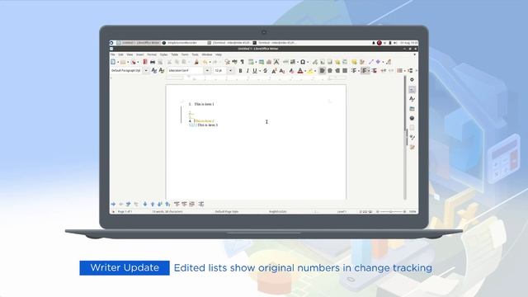Viewport: 528px width, 297px height.
Task: Move the list item up with the up arrow
Action: click(153, 204)
